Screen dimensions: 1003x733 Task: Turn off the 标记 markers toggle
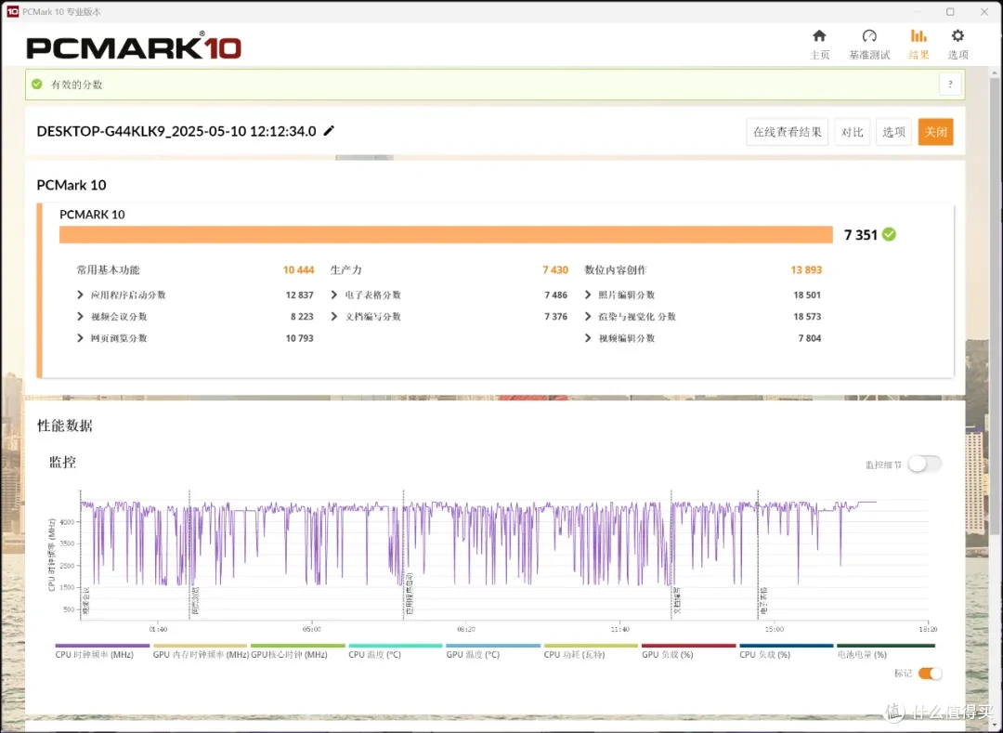(930, 673)
